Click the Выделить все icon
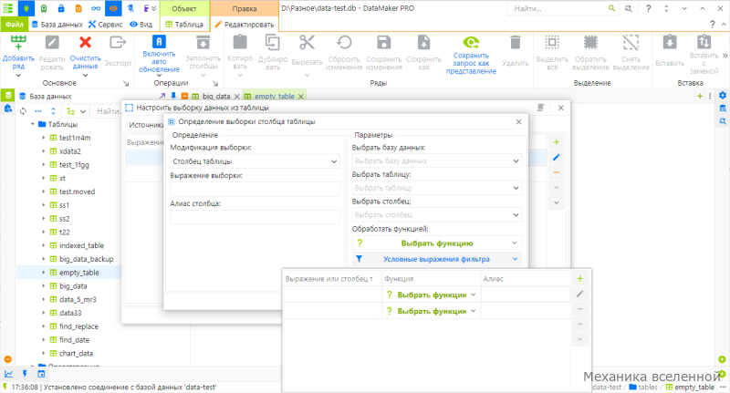The width and height of the screenshot is (730, 393). click(552, 43)
